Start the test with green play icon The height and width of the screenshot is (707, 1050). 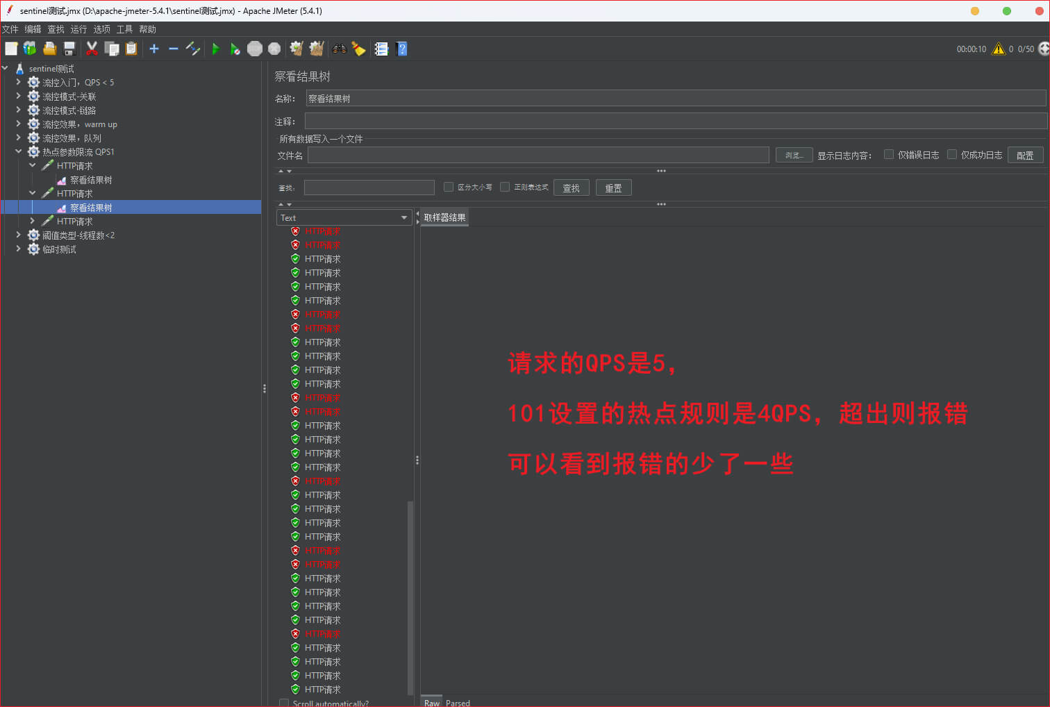[x=216, y=49]
